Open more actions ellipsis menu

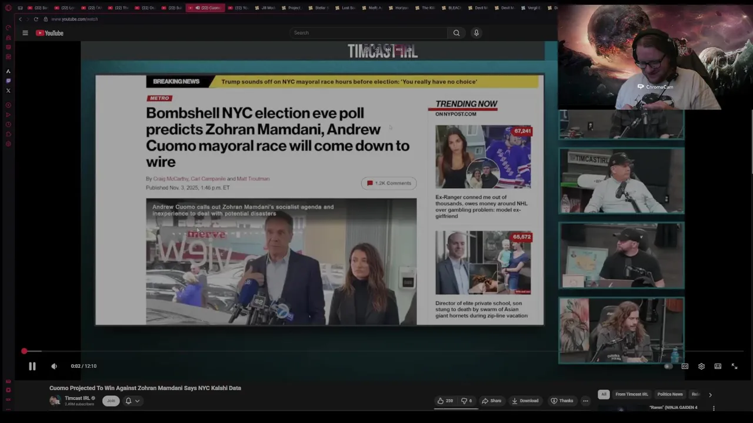[x=585, y=401]
